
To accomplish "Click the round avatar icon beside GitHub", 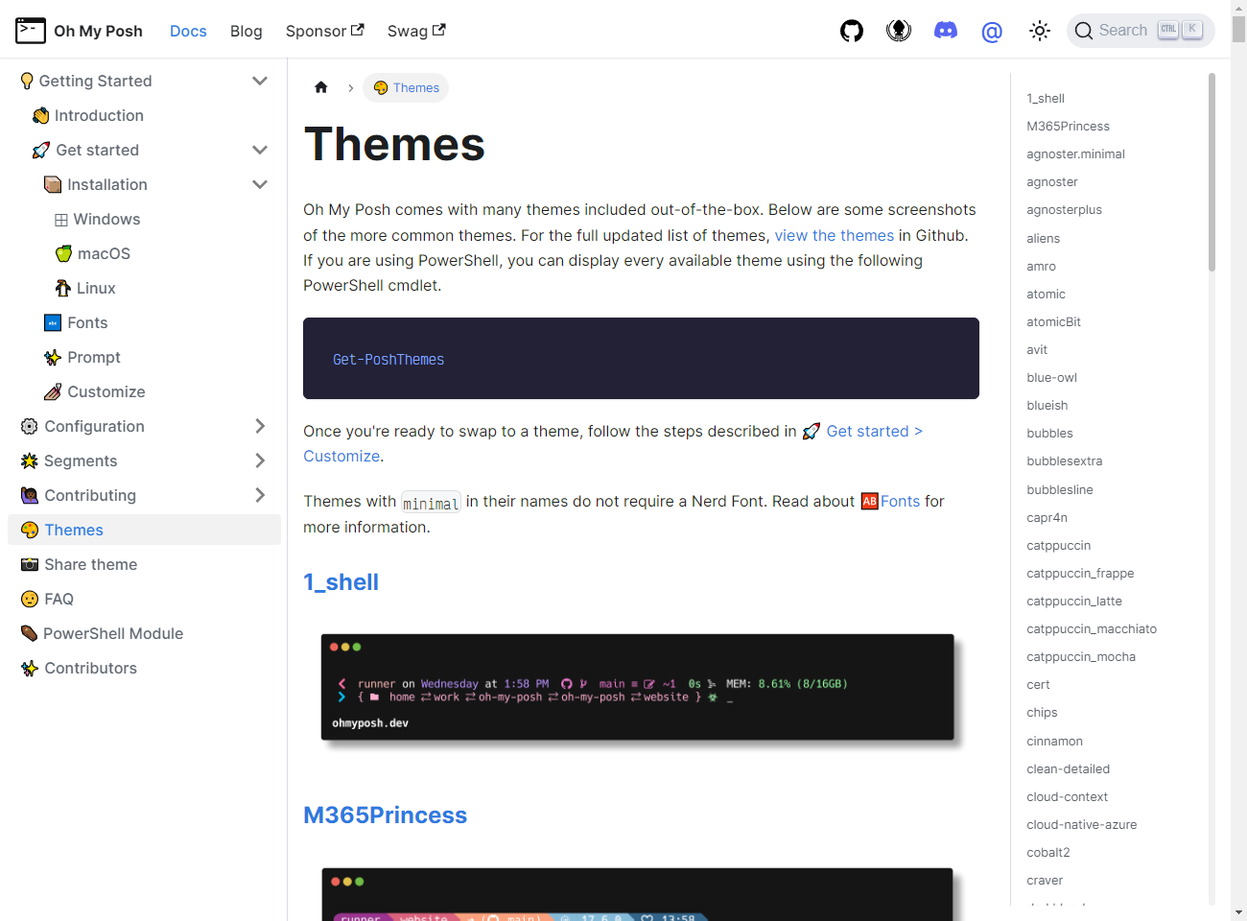I will (899, 31).
